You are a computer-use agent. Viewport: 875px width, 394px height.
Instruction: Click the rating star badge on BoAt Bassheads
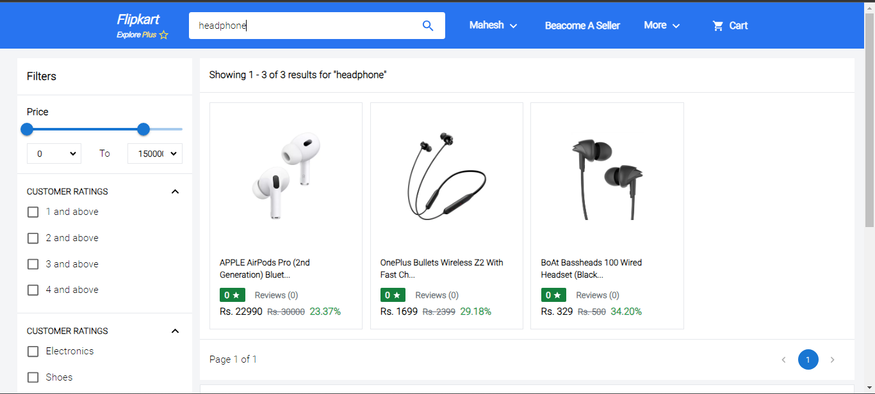tap(553, 295)
